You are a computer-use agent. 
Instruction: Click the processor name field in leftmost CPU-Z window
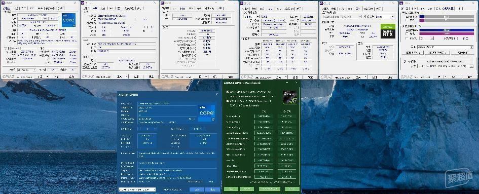pyautogui.click(x=38, y=15)
